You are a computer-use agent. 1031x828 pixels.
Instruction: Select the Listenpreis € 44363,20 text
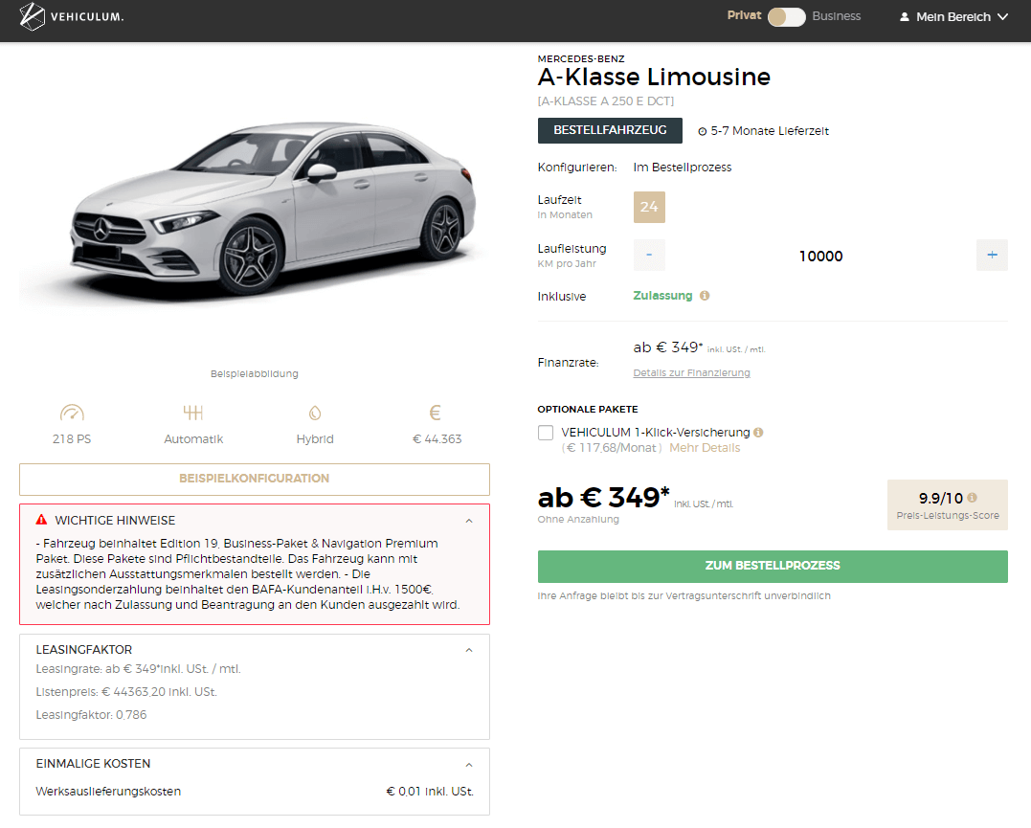click(126, 692)
